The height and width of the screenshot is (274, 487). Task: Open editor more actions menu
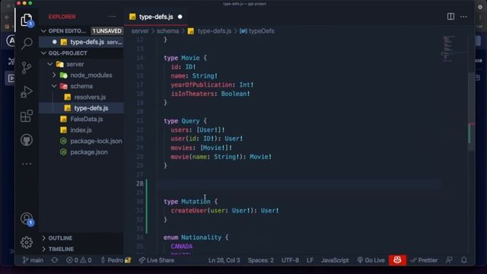click(463, 17)
